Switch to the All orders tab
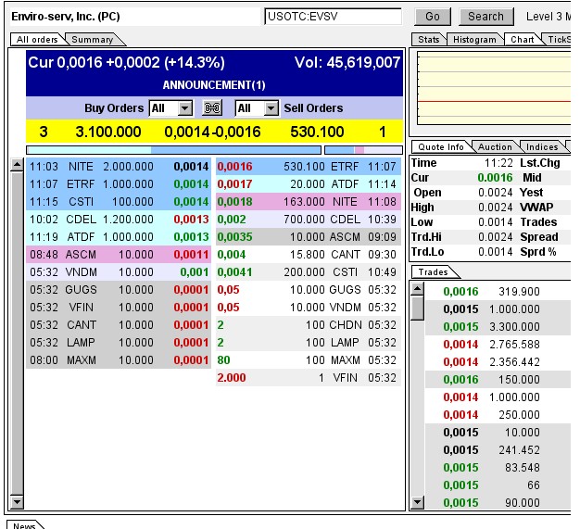580x529 pixels. [x=37, y=40]
